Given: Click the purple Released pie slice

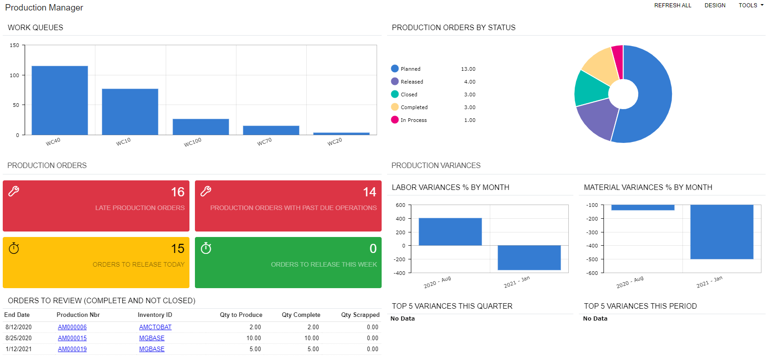Looking at the screenshot, I should pos(598,119).
